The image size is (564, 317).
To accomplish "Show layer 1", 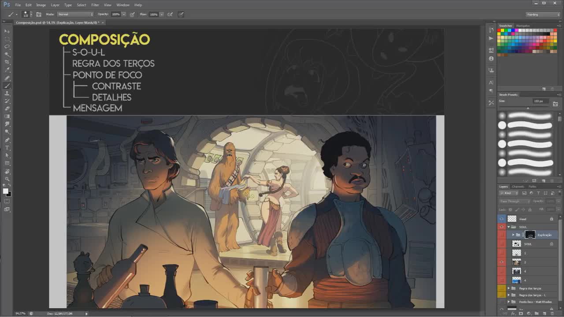I will click(x=502, y=253).
